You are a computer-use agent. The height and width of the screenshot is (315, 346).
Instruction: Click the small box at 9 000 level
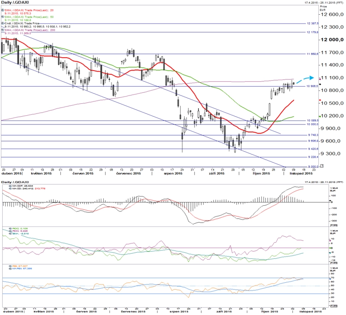[322, 166]
